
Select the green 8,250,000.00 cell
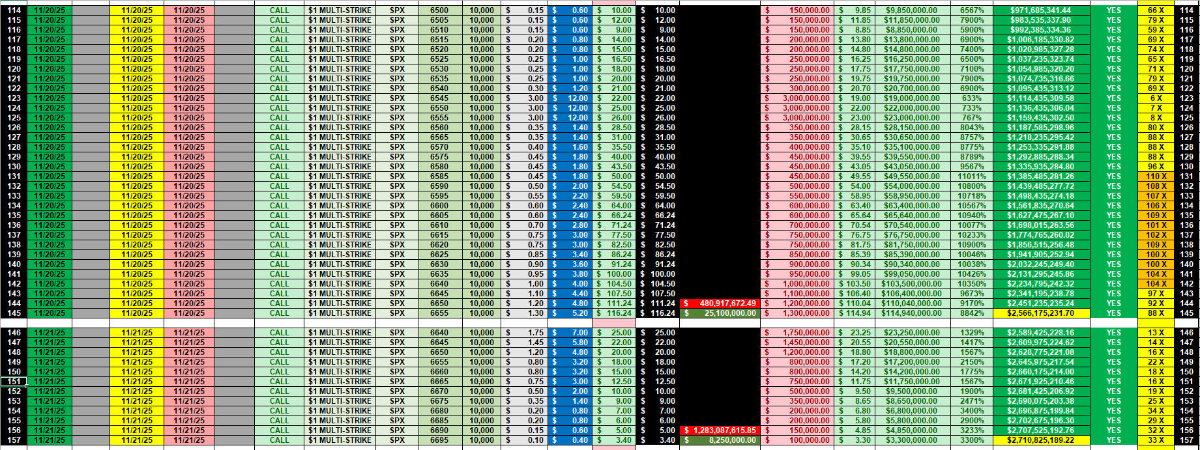[x=720, y=440]
